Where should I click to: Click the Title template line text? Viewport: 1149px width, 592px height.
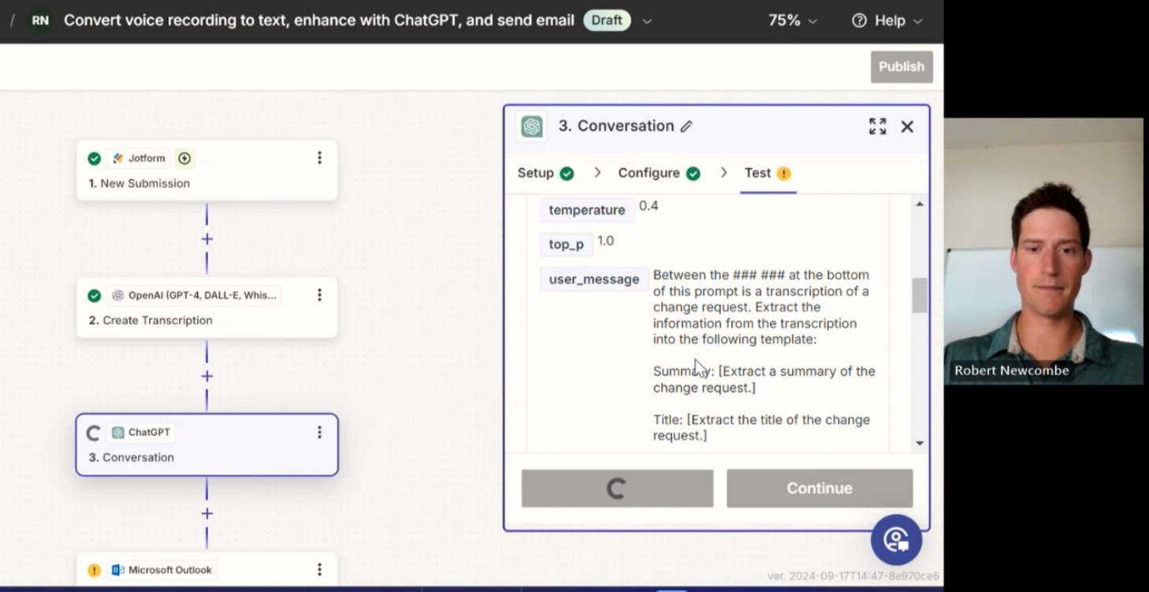tap(761, 427)
